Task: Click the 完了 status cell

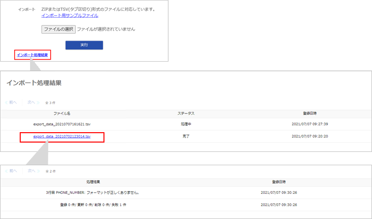Action: 186,137
